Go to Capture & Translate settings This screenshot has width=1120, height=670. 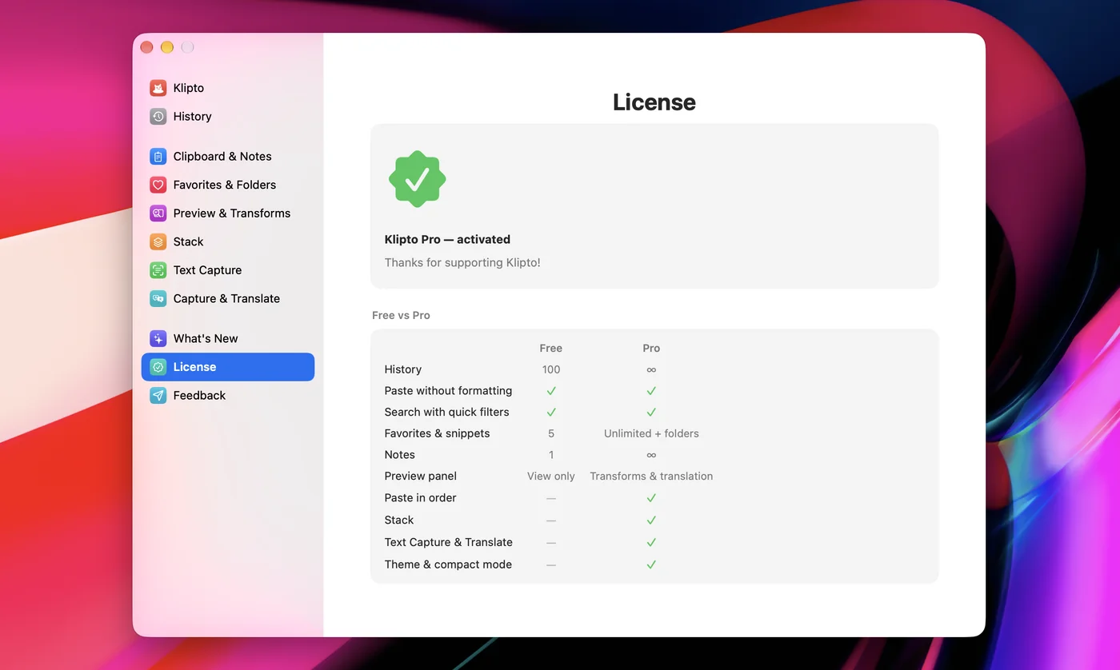(x=228, y=299)
